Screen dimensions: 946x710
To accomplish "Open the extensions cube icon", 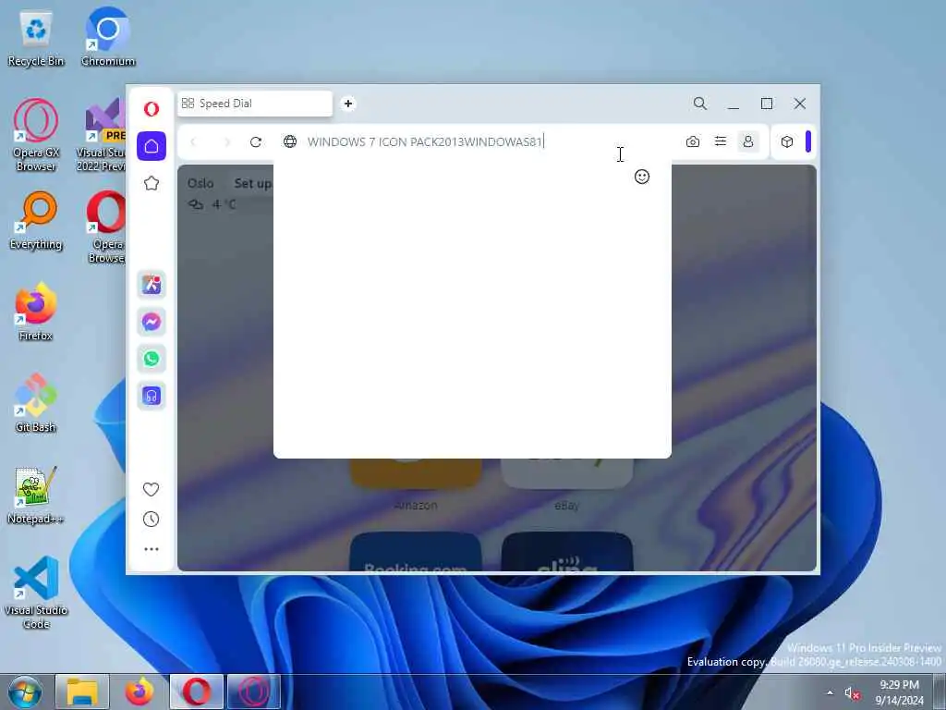I will point(787,141).
